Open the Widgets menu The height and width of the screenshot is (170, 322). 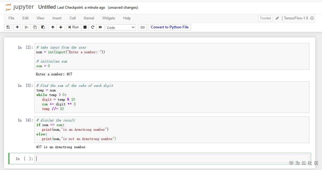(x=109, y=18)
